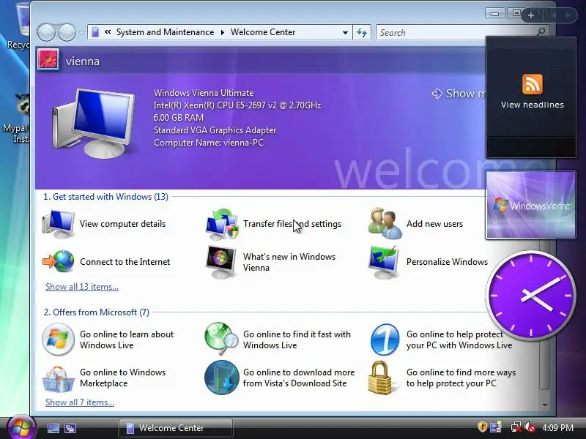Open View computer details icon

59,224
